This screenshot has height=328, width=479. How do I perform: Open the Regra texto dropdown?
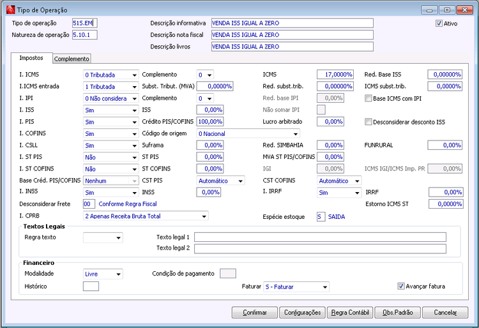click(x=103, y=237)
